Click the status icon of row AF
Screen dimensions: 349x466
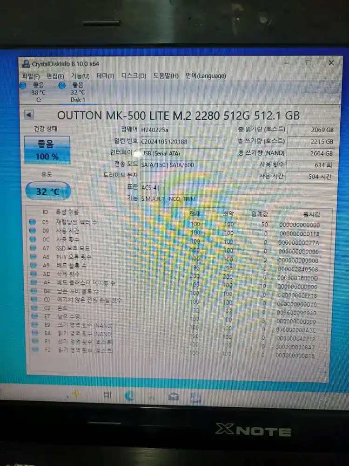tap(34, 282)
